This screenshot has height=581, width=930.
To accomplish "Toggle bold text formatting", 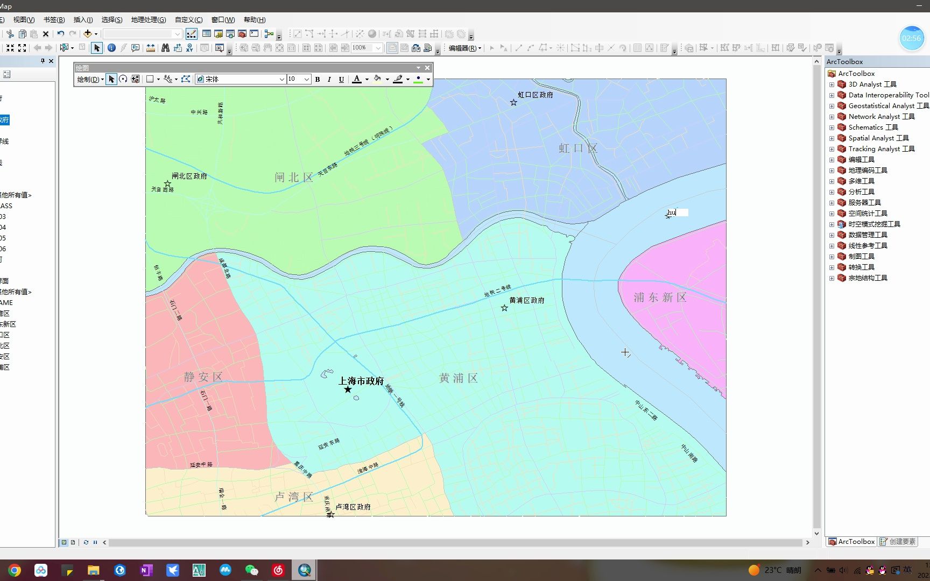I will (318, 79).
